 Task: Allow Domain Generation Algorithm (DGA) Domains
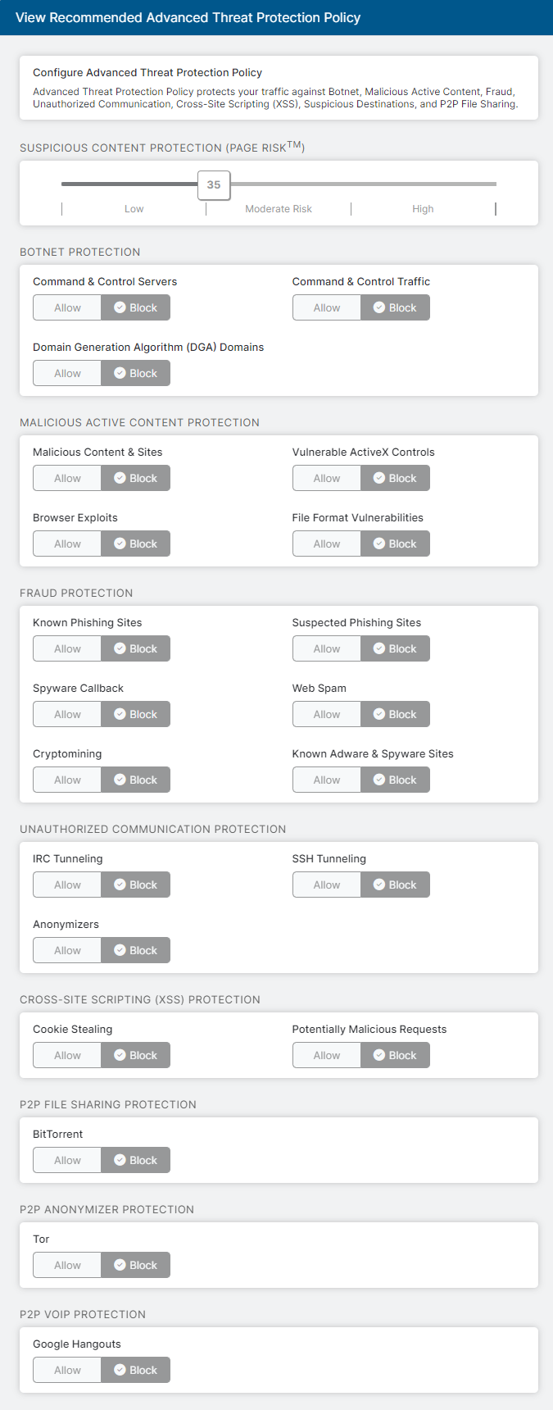click(x=67, y=374)
